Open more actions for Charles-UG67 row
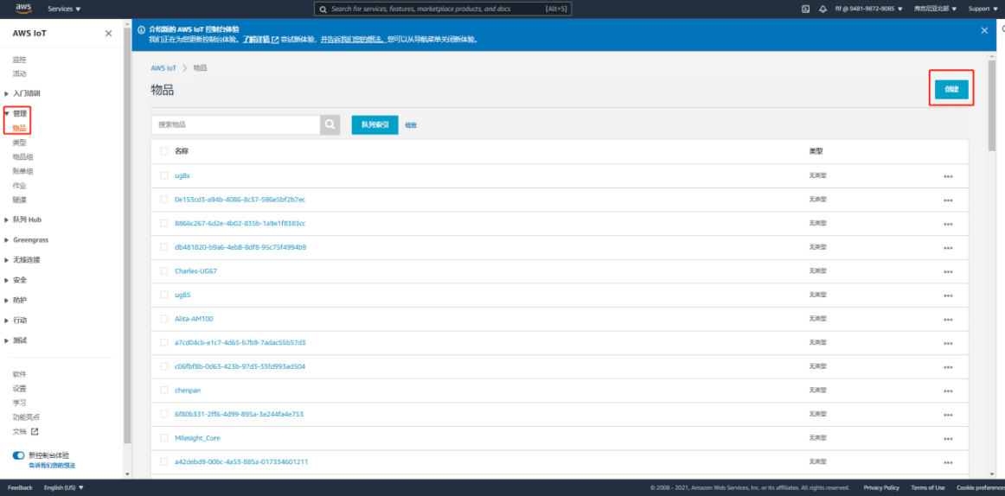This screenshot has width=1005, height=496. coord(948,272)
